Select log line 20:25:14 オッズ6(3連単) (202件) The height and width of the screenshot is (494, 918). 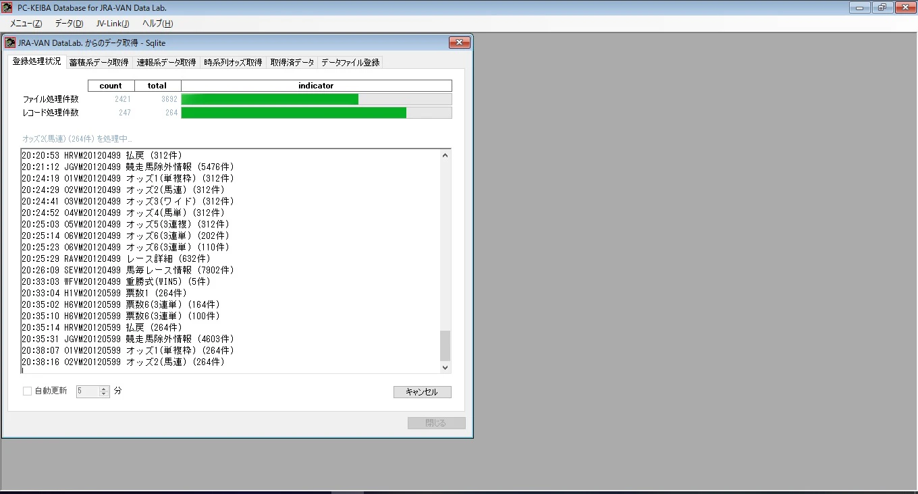point(126,236)
